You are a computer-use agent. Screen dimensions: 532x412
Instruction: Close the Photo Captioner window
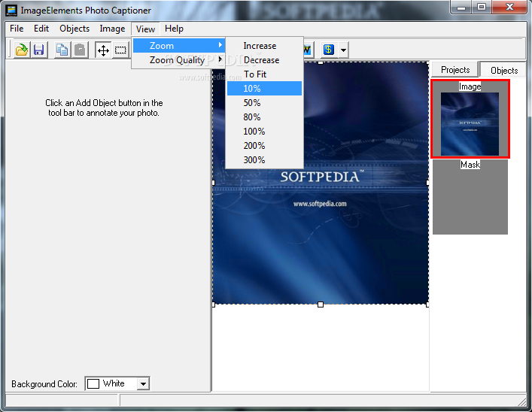(509, 7)
